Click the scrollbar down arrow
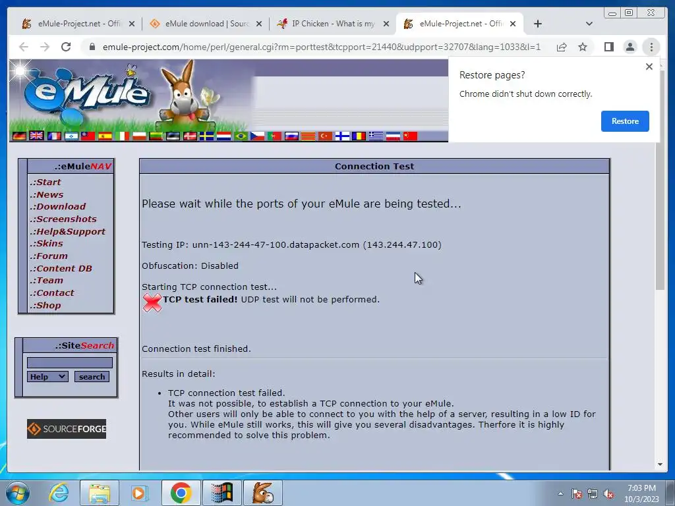The height and width of the screenshot is (506, 675). [x=660, y=464]
